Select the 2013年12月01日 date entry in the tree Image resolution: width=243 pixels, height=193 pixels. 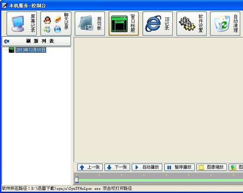pos(31,50)
